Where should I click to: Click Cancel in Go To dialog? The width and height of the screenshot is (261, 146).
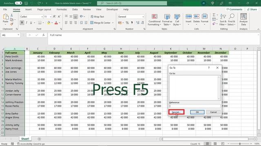coord(213,112)
